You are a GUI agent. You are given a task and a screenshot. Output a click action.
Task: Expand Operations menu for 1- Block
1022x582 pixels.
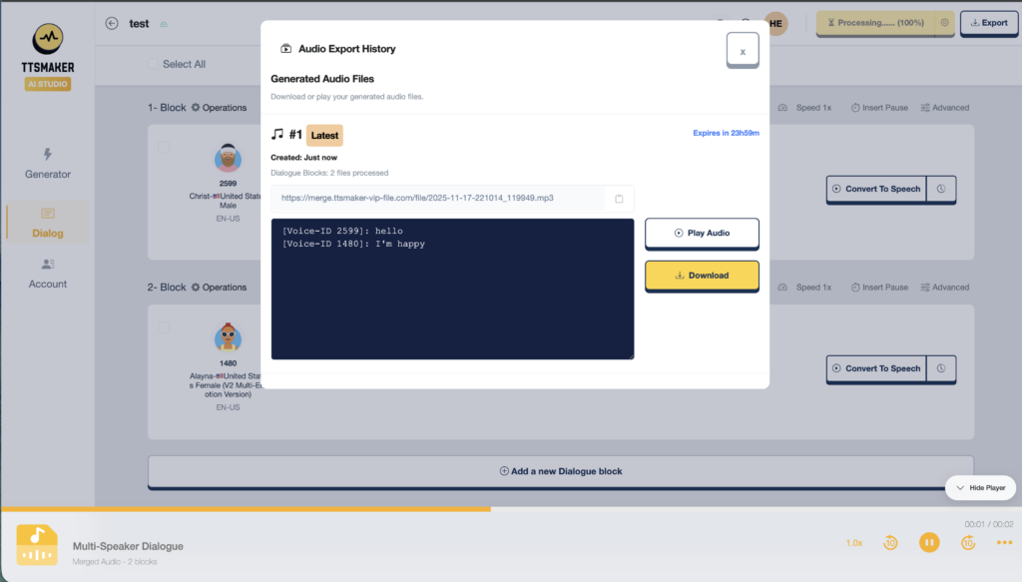(x=219, y=108)
